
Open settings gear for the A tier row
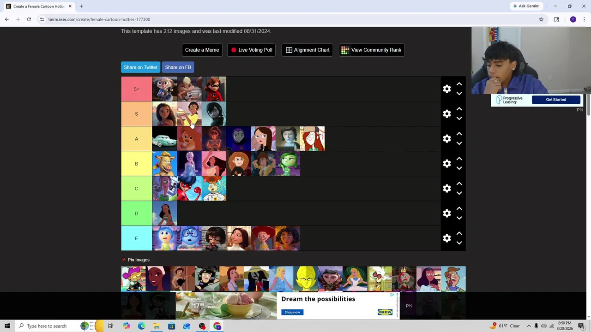coord(446,139)
